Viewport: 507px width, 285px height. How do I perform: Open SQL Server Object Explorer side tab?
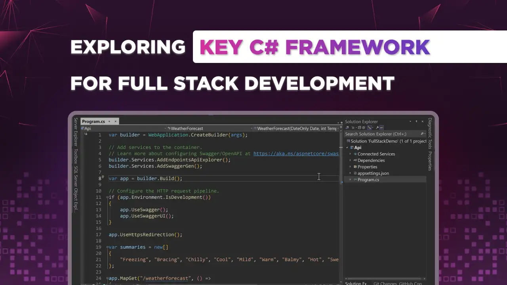click(76, 189)
